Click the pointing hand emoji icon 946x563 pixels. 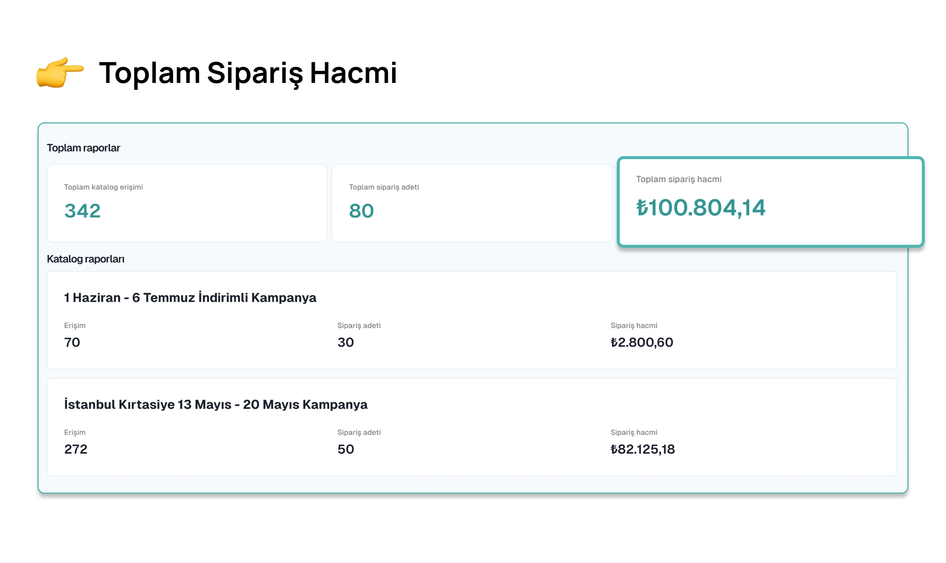pos(60,72)
